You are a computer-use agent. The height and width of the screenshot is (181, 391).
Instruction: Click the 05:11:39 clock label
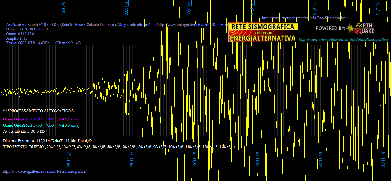pyautogui.click(x=320, y=159)
